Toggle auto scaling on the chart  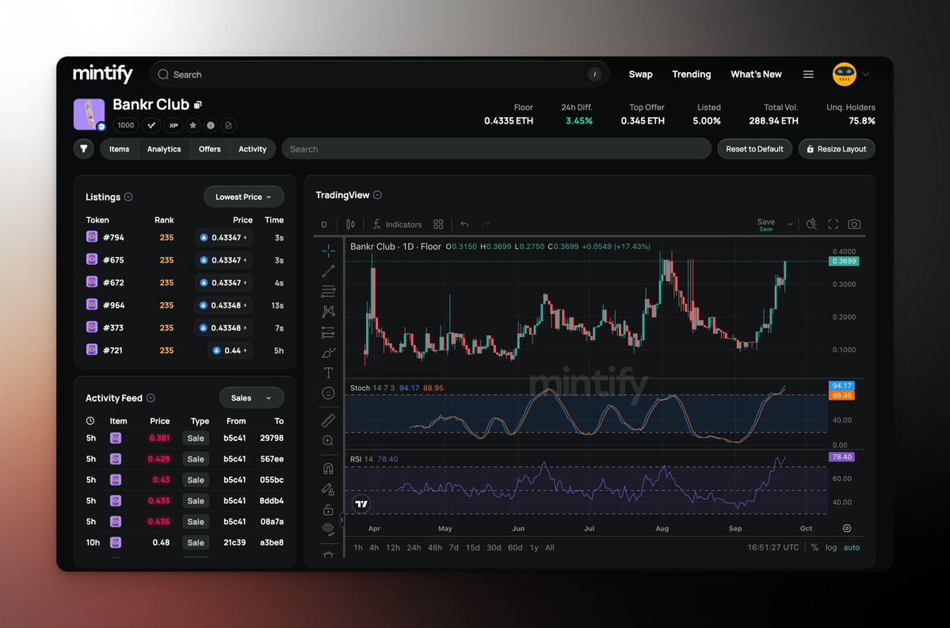tap(852, 547)
